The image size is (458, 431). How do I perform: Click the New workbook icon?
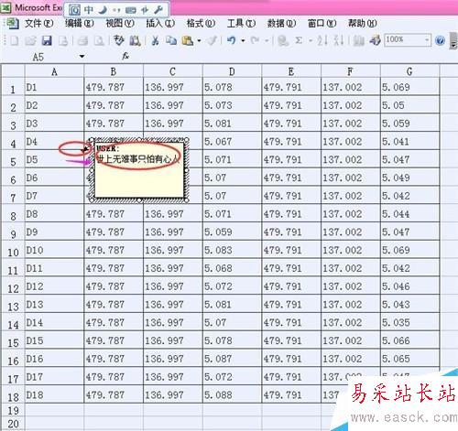(15, 40)
